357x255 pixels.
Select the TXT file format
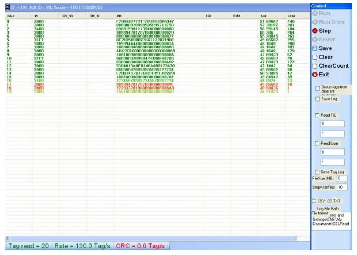pyautogui.click(x=330, y=201)
